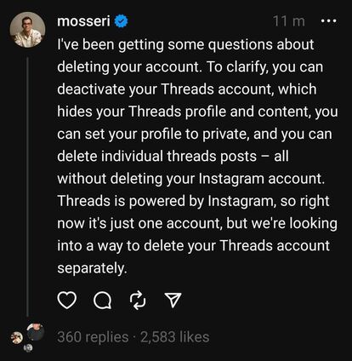Share the post via paper plane icon

[x=173, y=300]
